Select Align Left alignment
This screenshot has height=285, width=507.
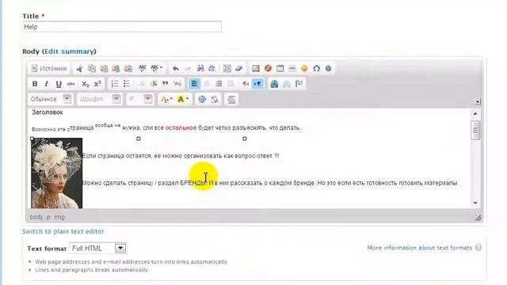pyautogui.click(x=195, y=84)
